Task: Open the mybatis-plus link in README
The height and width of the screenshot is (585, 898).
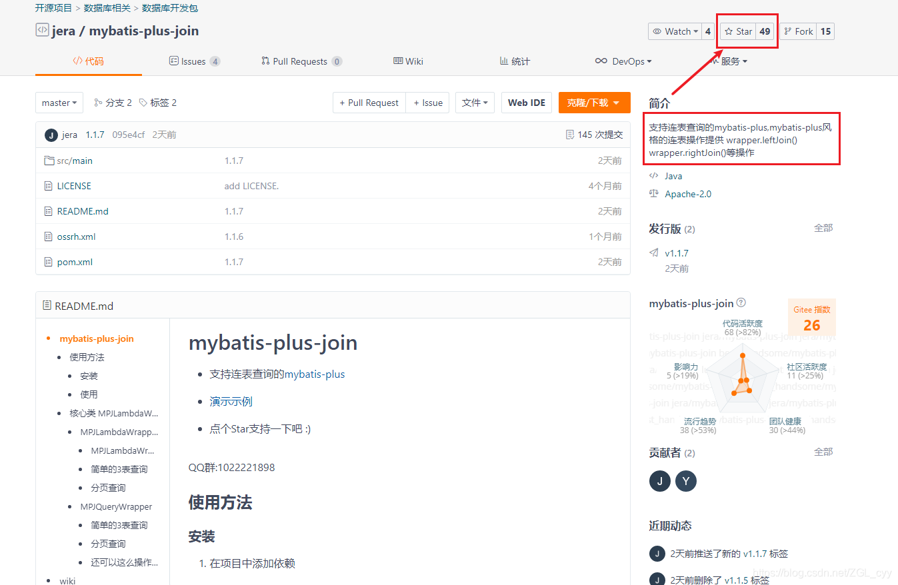Action: pos(315,374)
